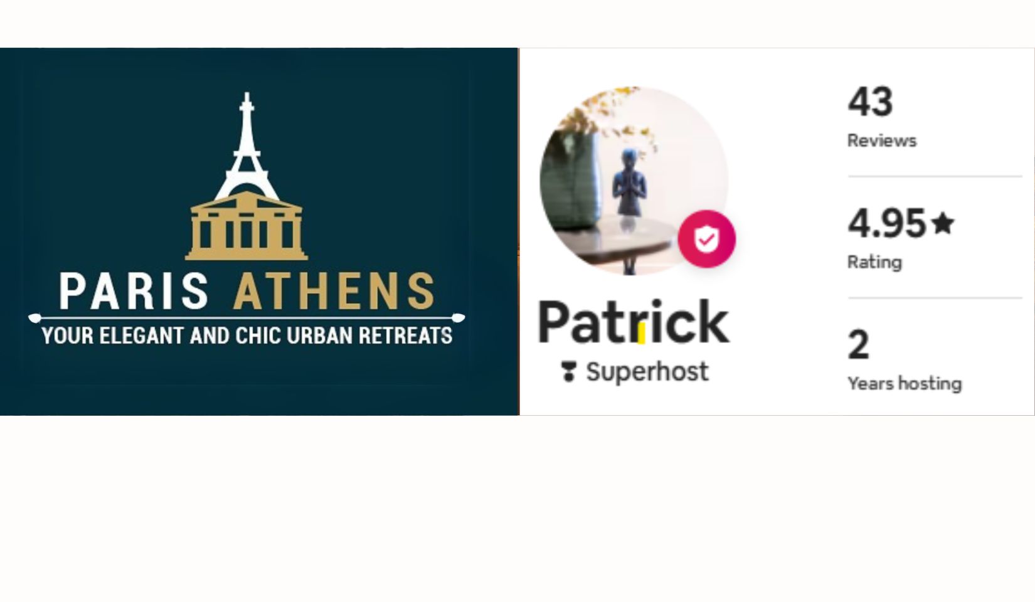Screen dimensions: 1035x602
Task: Click the rating star icon
Action: click(x=943, y=223)
